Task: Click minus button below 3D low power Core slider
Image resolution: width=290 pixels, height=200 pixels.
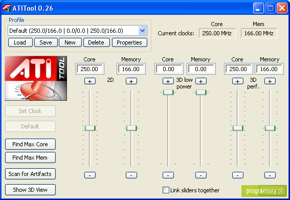Action: pyautogui.click(x=168, y=175)
